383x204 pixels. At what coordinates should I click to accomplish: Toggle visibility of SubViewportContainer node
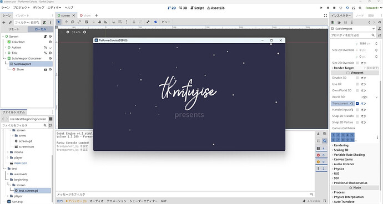pos(50,59)
